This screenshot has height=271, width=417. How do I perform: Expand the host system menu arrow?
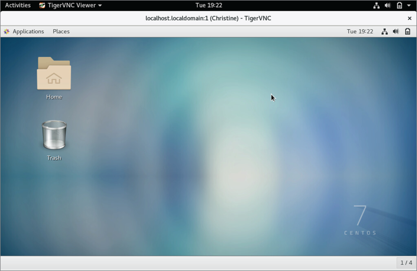(x=409, y=5)
